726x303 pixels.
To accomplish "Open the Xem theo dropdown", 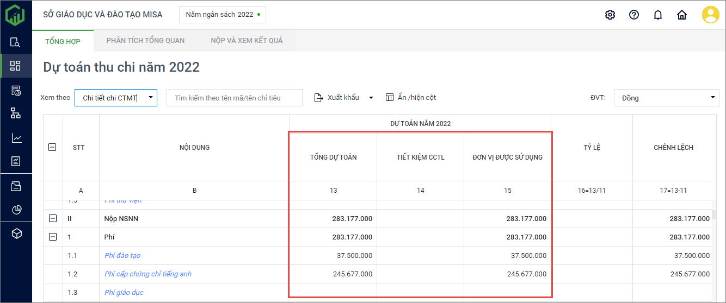I will tap(116, 98).
